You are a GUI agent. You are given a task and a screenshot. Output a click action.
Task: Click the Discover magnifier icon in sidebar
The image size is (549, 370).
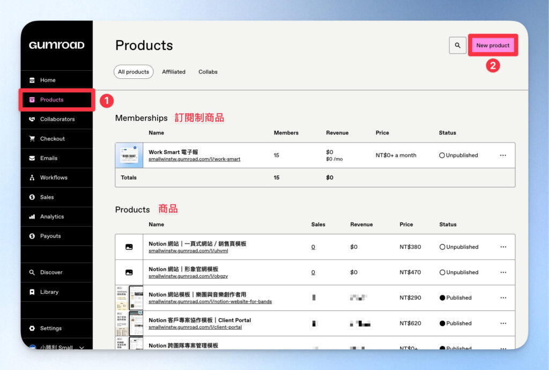click(32, 272)
